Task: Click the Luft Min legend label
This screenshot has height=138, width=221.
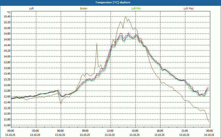Action: point(136,9)
